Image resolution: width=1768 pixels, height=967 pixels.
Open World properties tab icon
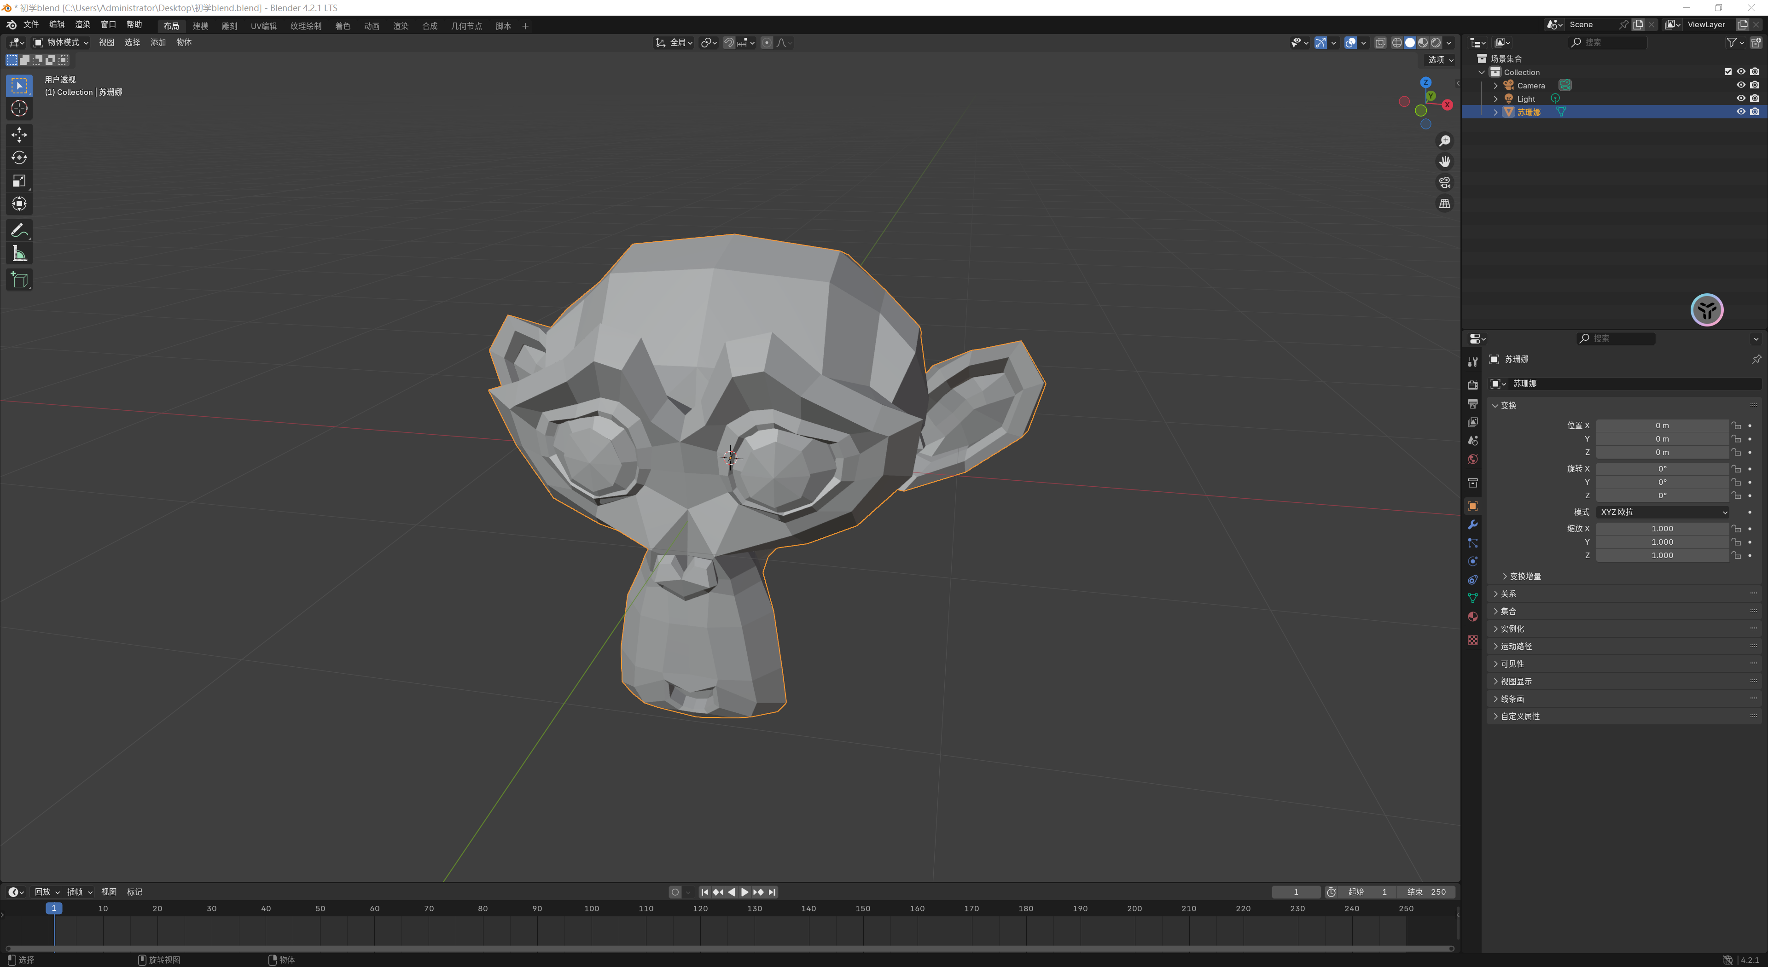[1473, 459]
